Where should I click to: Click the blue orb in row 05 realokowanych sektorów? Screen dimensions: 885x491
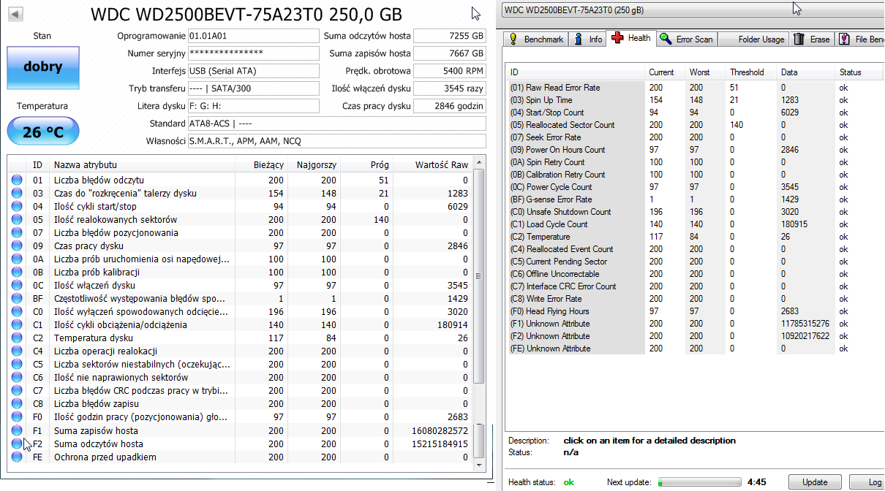[17, 219]
